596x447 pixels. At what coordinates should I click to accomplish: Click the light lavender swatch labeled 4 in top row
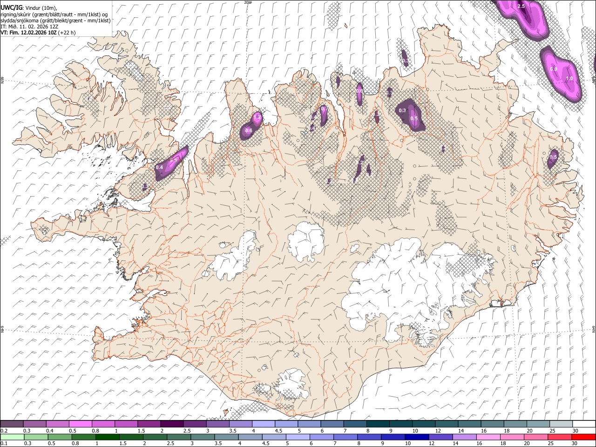(x=263, y=424)
